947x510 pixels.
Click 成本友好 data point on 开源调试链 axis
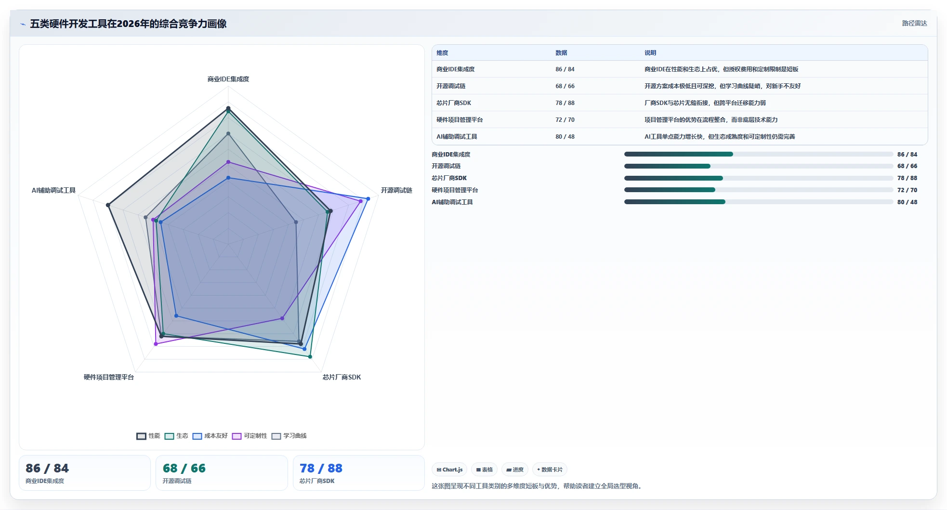(x=368, y=198)
